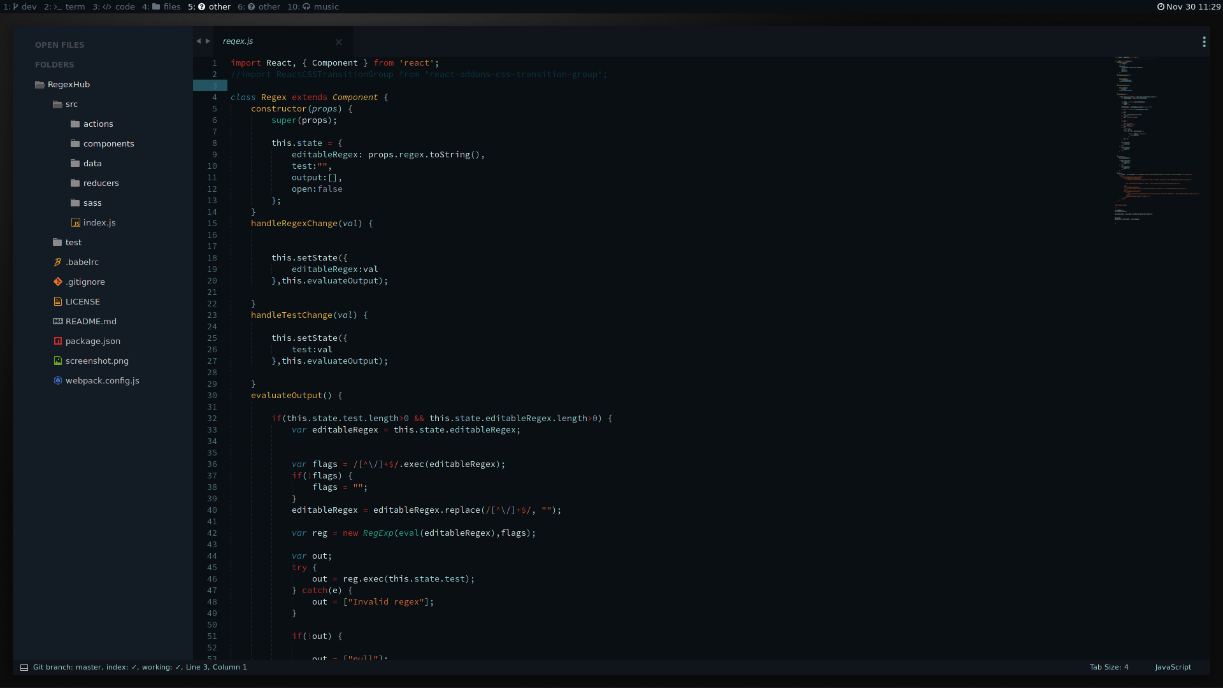This screenshot has height=688, width=1223.
Task: Switch to the regex.js tab
Action: coord(238,41)
